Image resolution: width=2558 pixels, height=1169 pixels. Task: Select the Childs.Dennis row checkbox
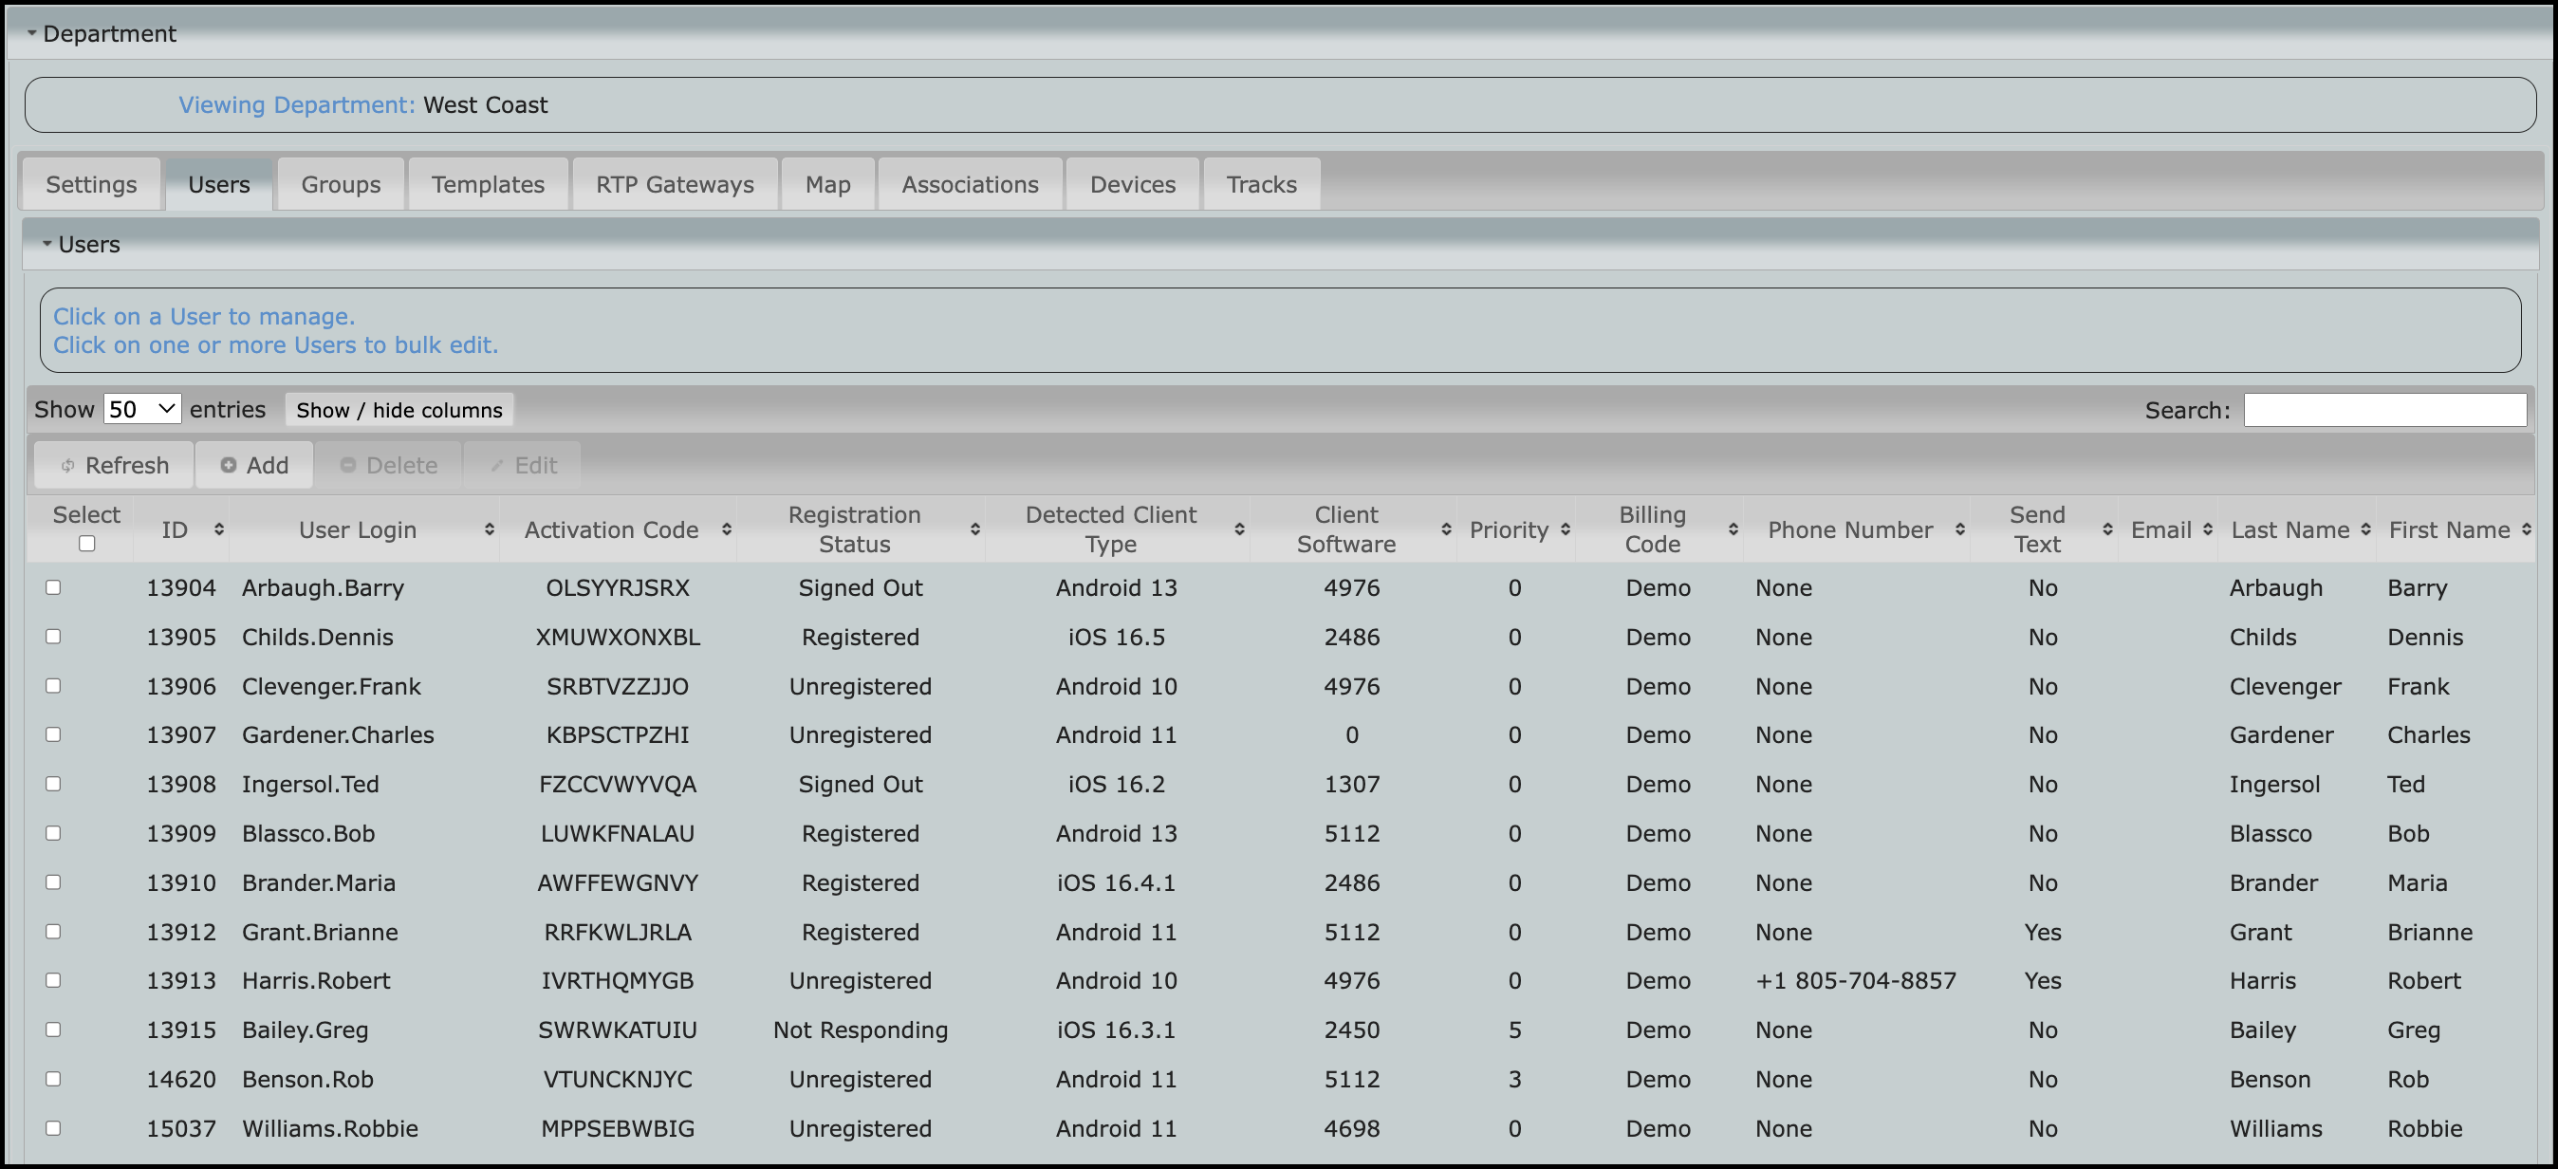click(54, 636)
